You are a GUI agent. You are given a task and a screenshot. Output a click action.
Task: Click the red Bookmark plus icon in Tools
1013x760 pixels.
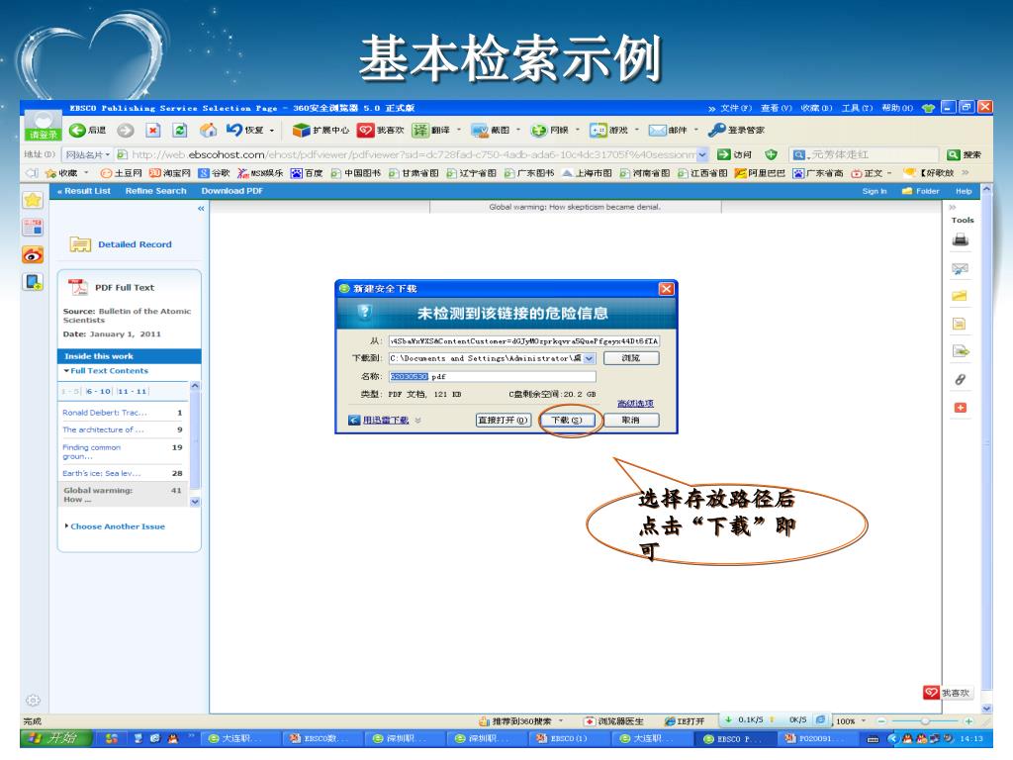(960, 408)
